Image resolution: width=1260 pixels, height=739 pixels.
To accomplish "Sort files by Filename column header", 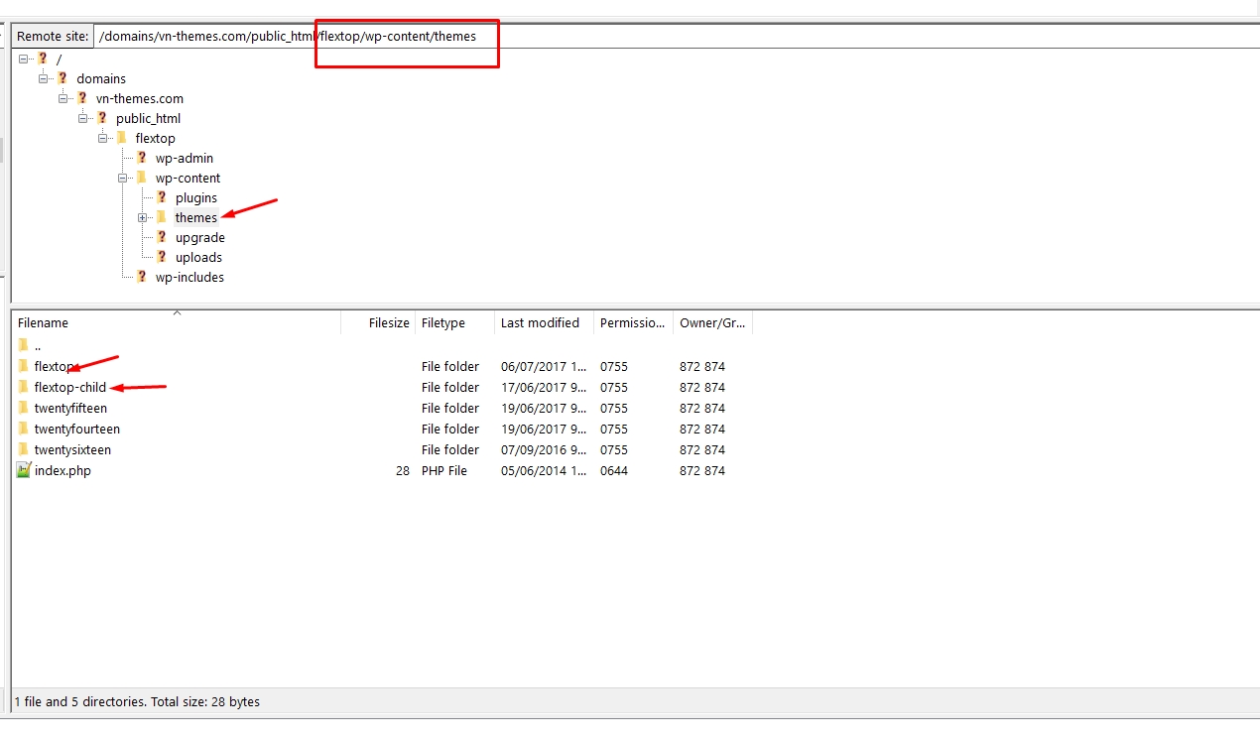I will click(x=43, y=322).
